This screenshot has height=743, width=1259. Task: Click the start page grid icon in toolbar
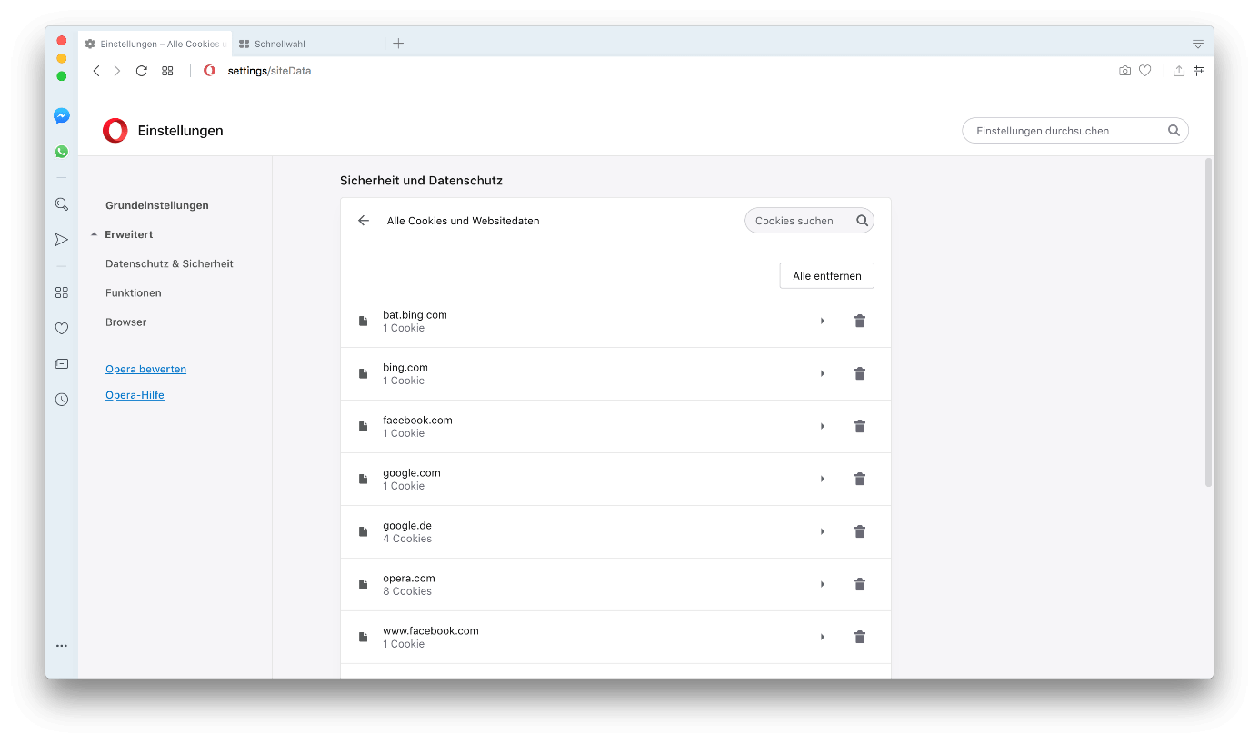(x=167, y=71)
